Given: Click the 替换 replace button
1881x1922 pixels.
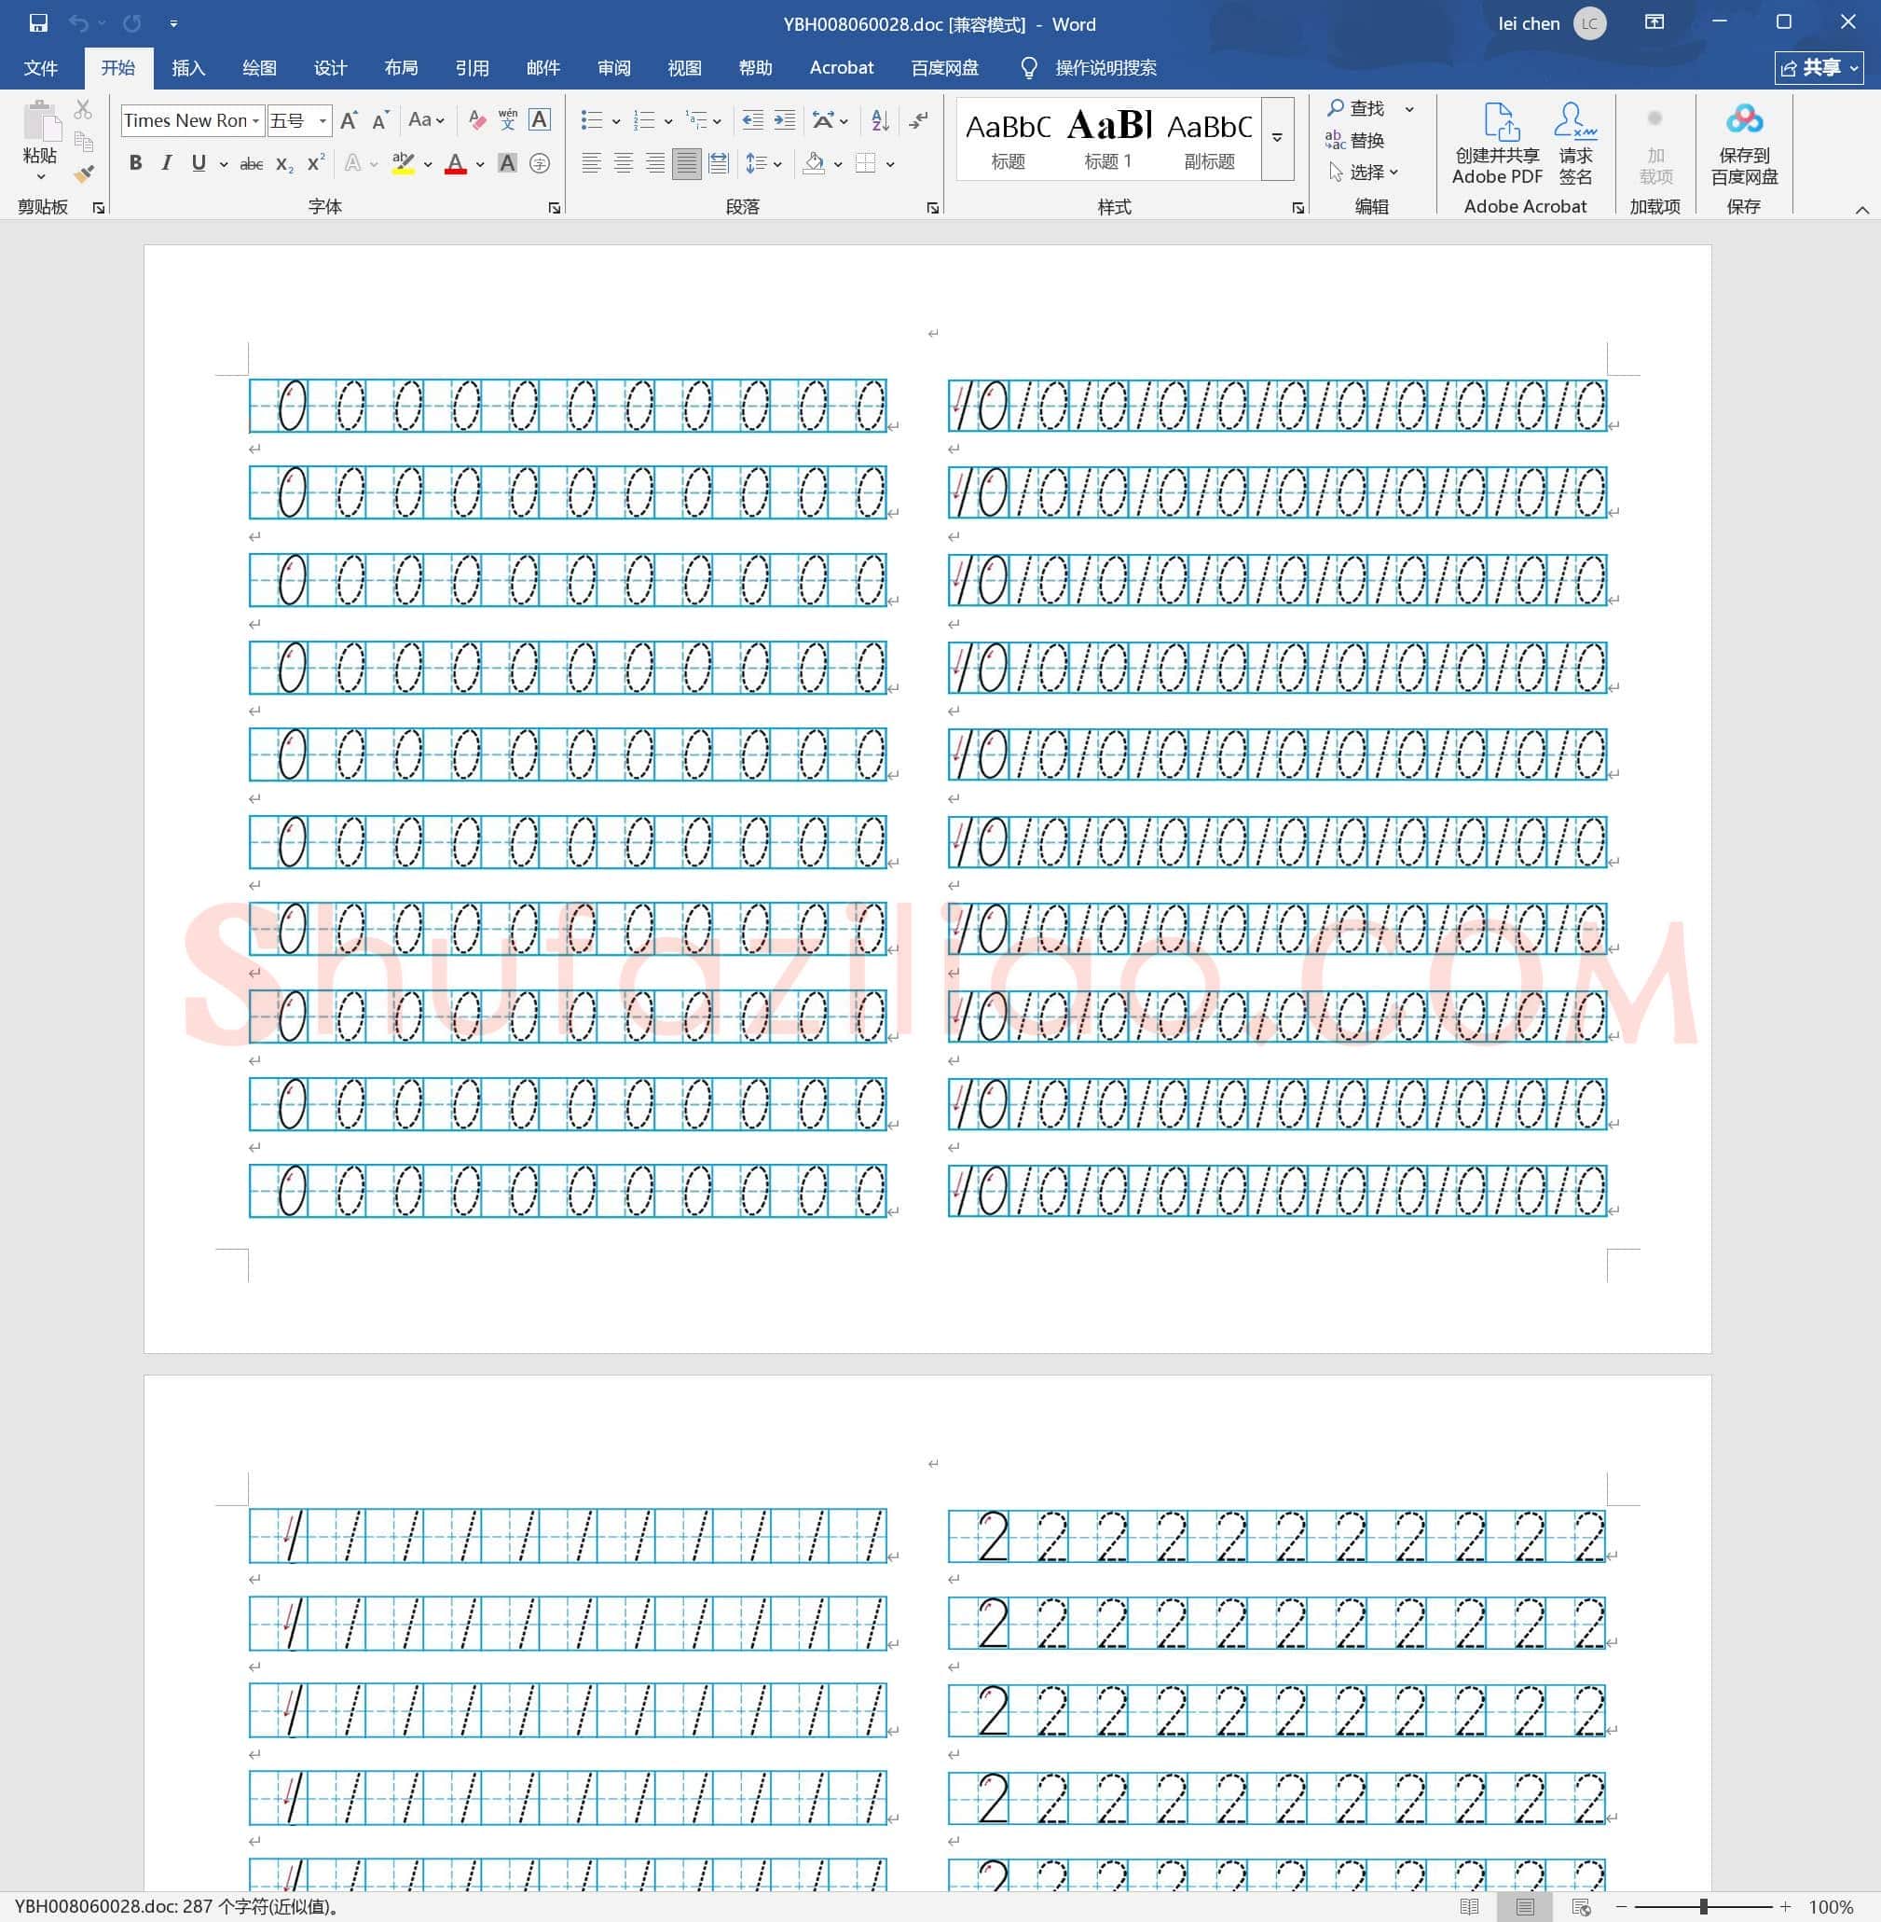Looking at the screenshot, I should [x=1354, y=140].
